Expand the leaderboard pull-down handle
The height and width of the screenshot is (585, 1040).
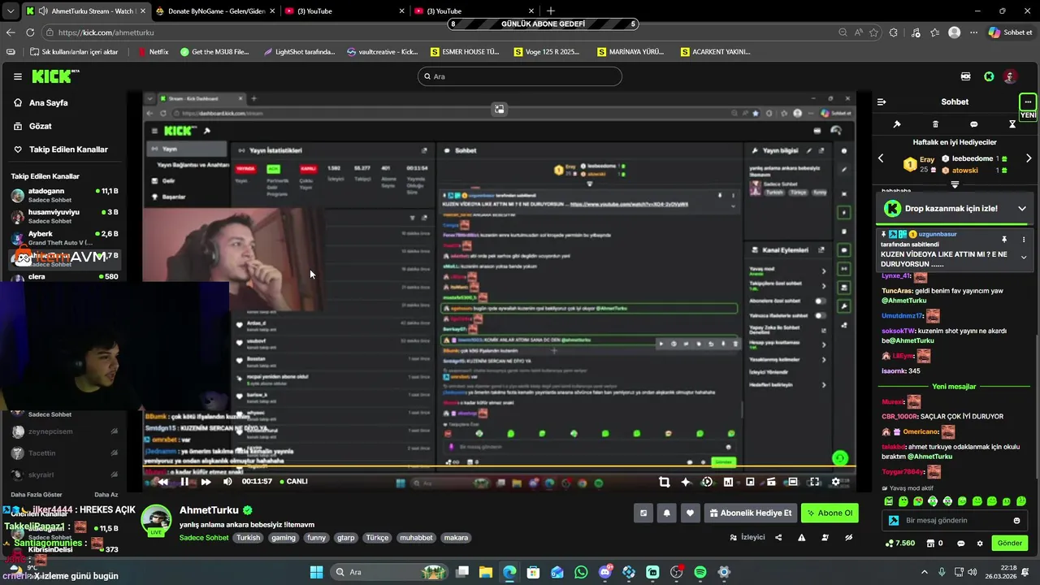click(x=955, y=184)
